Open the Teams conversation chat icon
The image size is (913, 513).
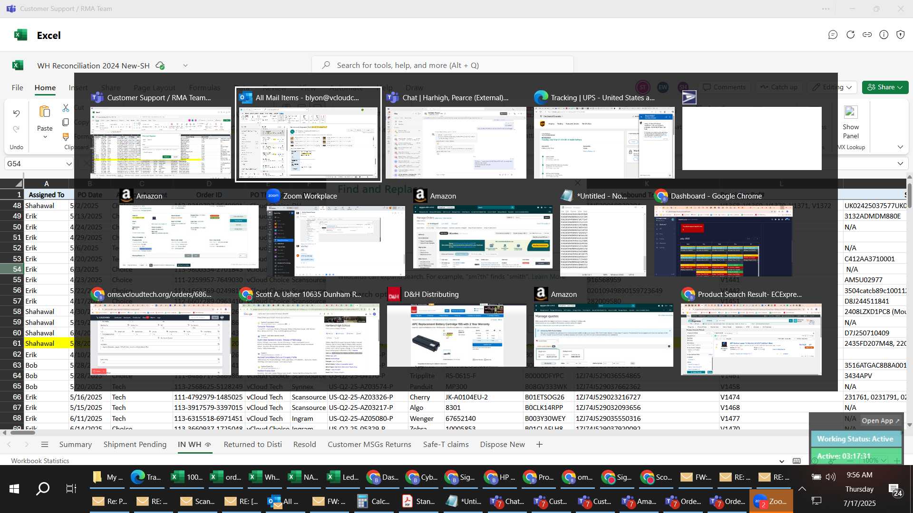tap(833, 35)
